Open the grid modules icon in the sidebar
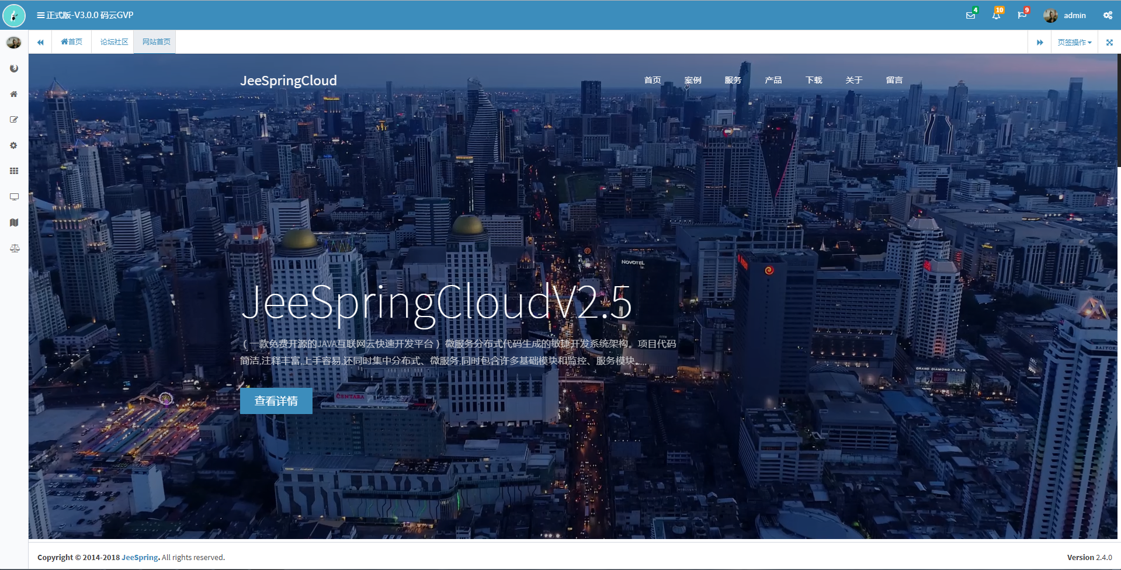 (14, 171)
